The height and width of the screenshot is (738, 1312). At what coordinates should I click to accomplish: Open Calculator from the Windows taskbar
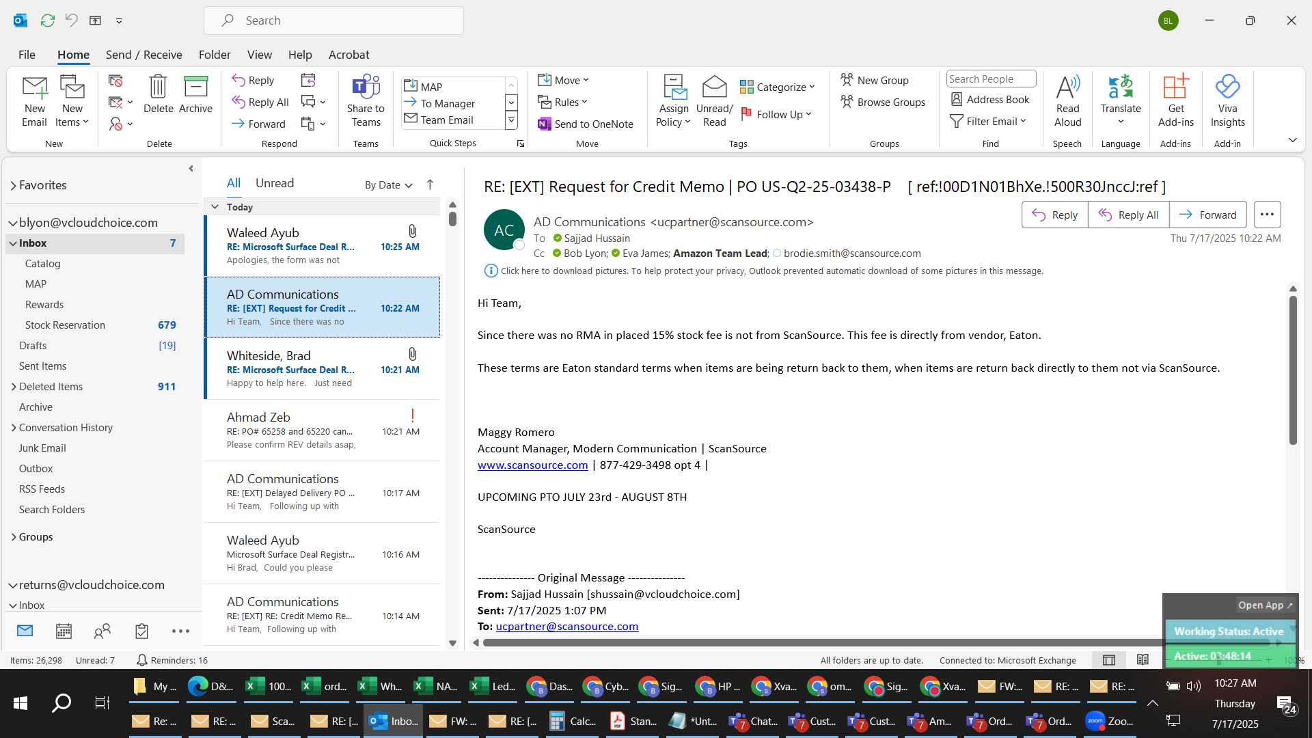[x=573, y=721]
